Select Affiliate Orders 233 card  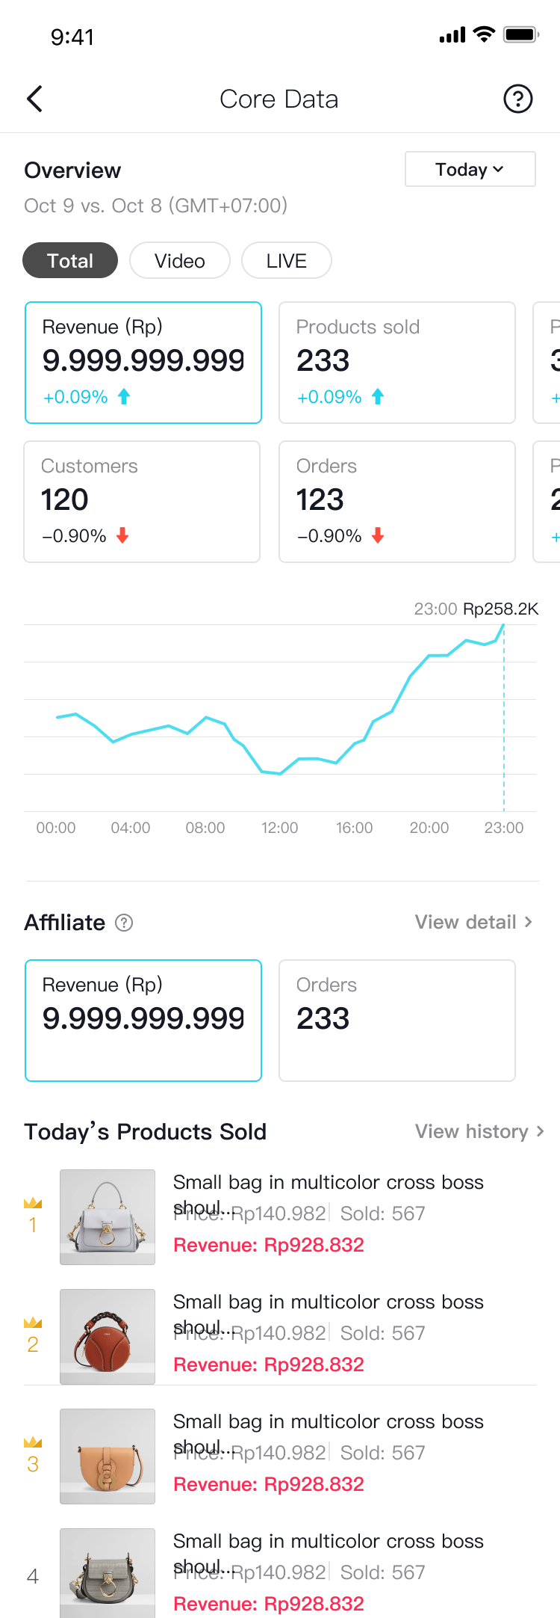click(397, 1021)
